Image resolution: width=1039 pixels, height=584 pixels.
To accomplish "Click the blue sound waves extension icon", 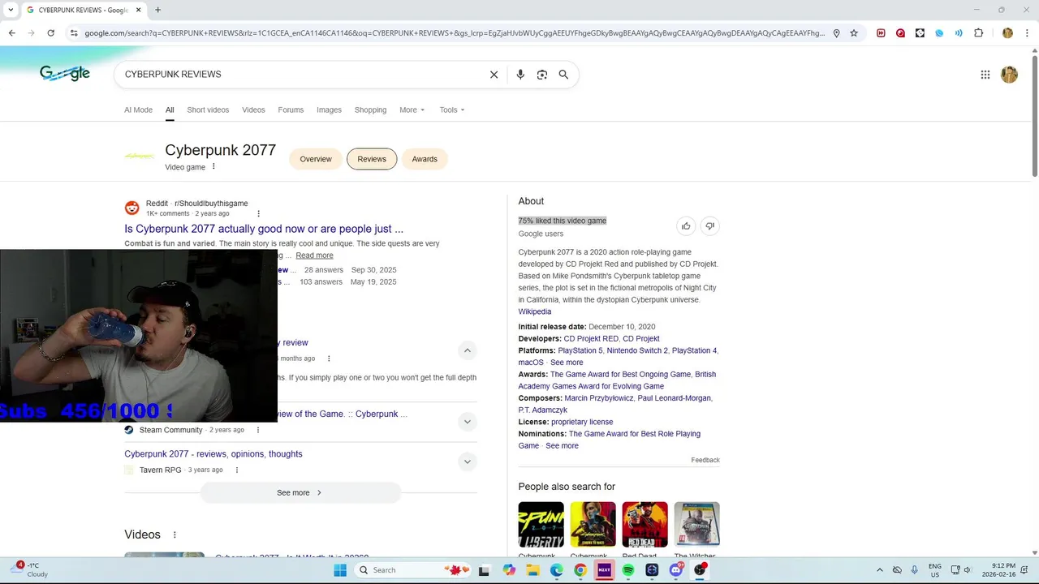I will (x=959, y=33).
